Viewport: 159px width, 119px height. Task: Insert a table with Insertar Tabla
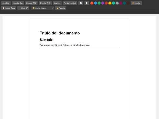[x=9, y=8]
